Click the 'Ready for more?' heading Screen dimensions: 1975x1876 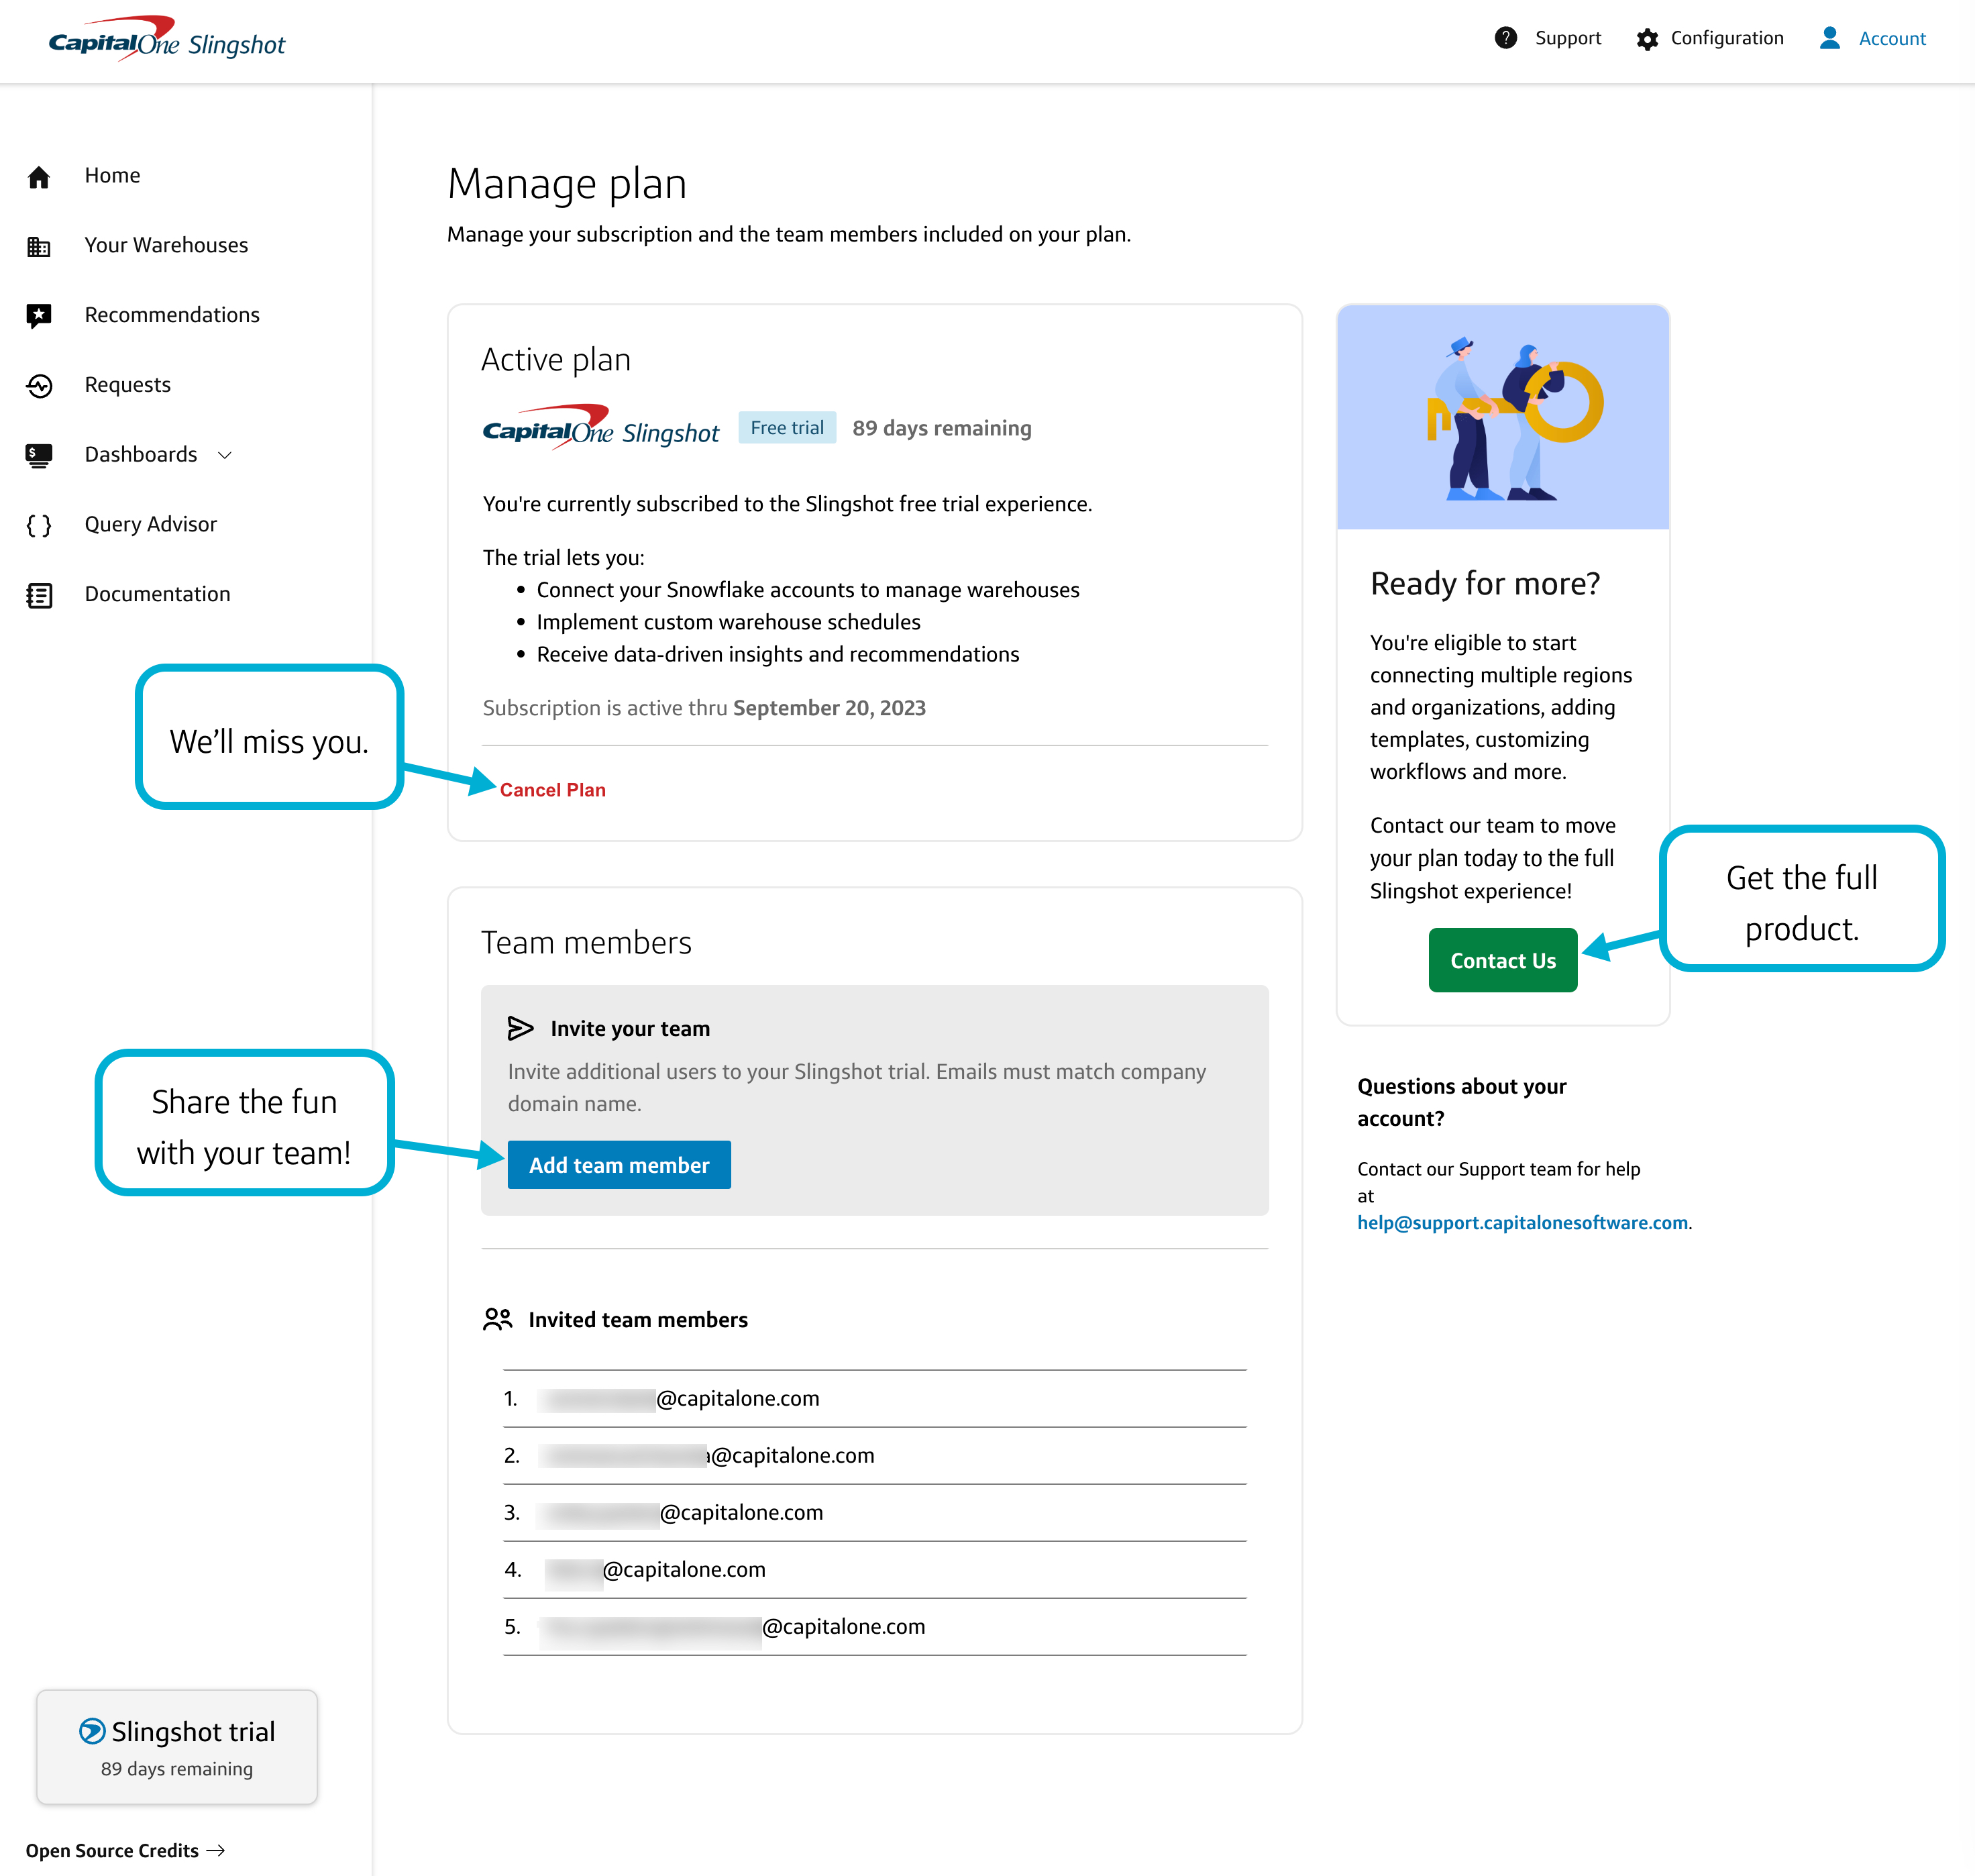pos(1485,583)
